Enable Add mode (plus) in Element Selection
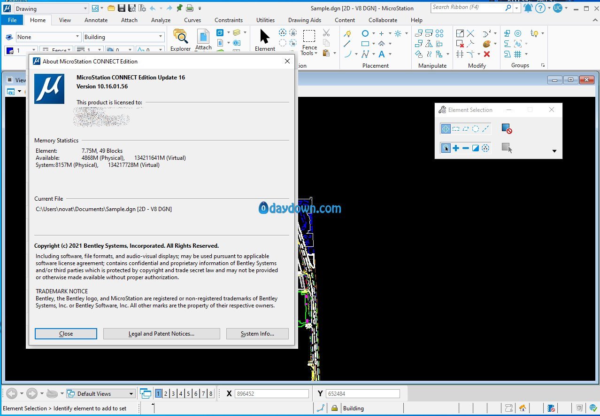Screen dimensions: 600x416 coord(456,148)
